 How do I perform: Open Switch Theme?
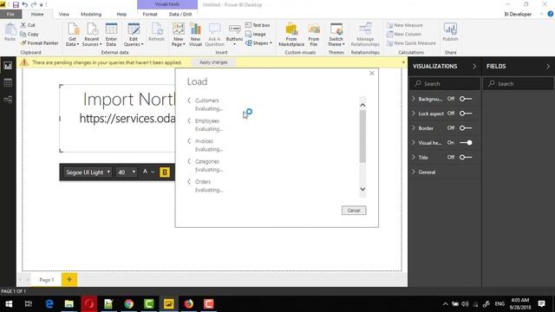[336, 35]
